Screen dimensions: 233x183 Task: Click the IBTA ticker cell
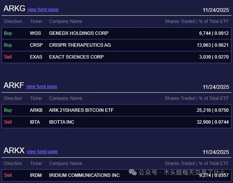tap(36, 122)
